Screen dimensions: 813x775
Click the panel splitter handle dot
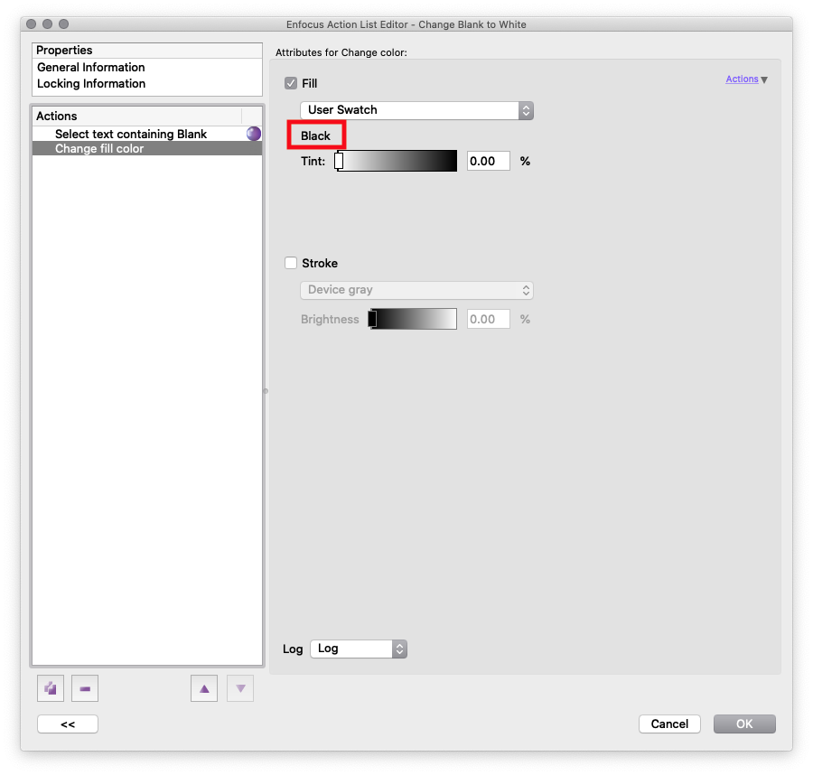click(x=266, y=391)
